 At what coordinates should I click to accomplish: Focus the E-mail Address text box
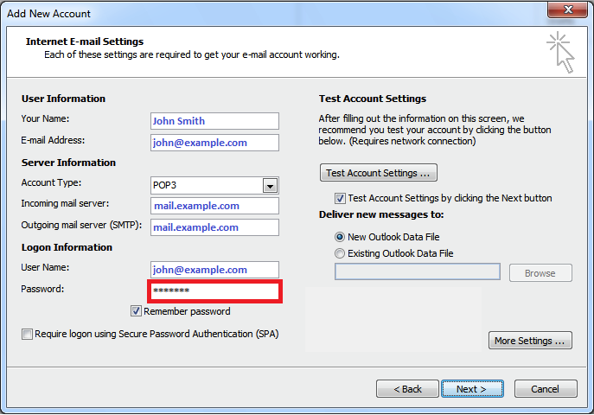214,143
